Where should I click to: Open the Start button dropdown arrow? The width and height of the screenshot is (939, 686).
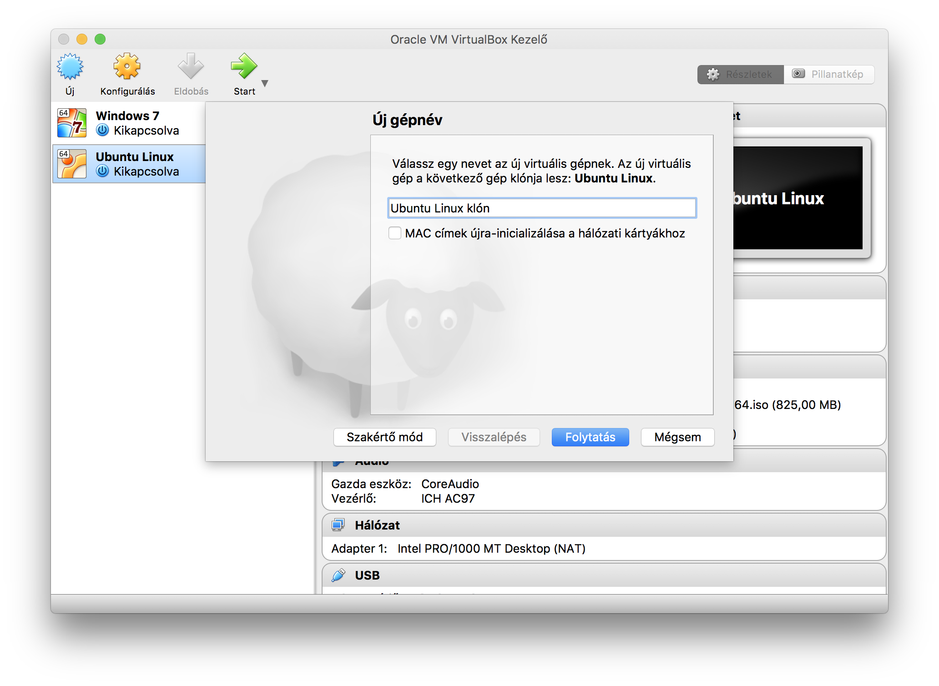pyautogui.click(x=265, y=83)
